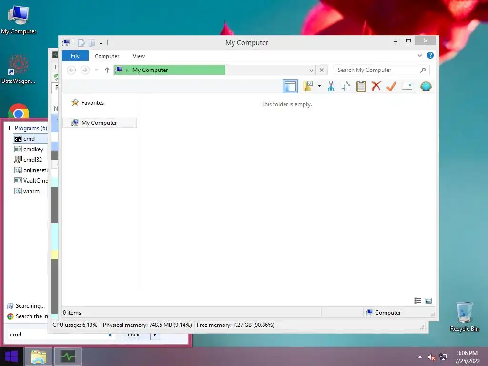Image resolution: width=488 pixels, height=366 pixels.
Task: Click the Searching... entry in Start menu
Action: coord(26,306)
